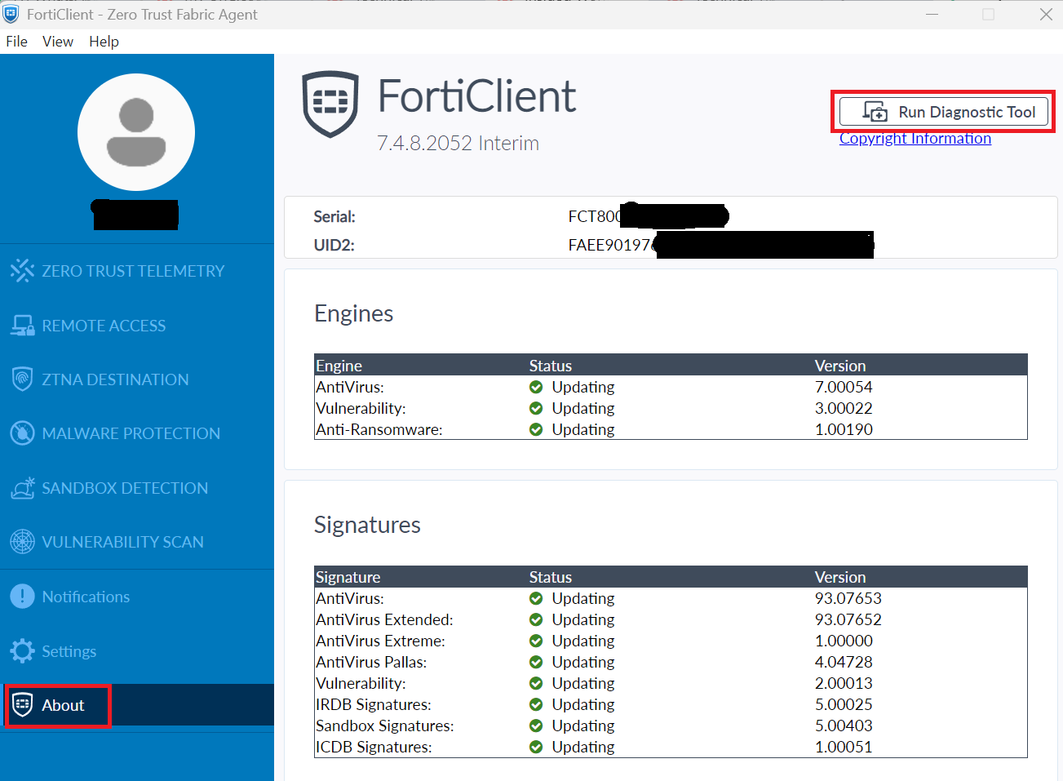Click the Sandbox Detection icon
This screenshot has width=1063, height=781.
click(x=22, y=488)
